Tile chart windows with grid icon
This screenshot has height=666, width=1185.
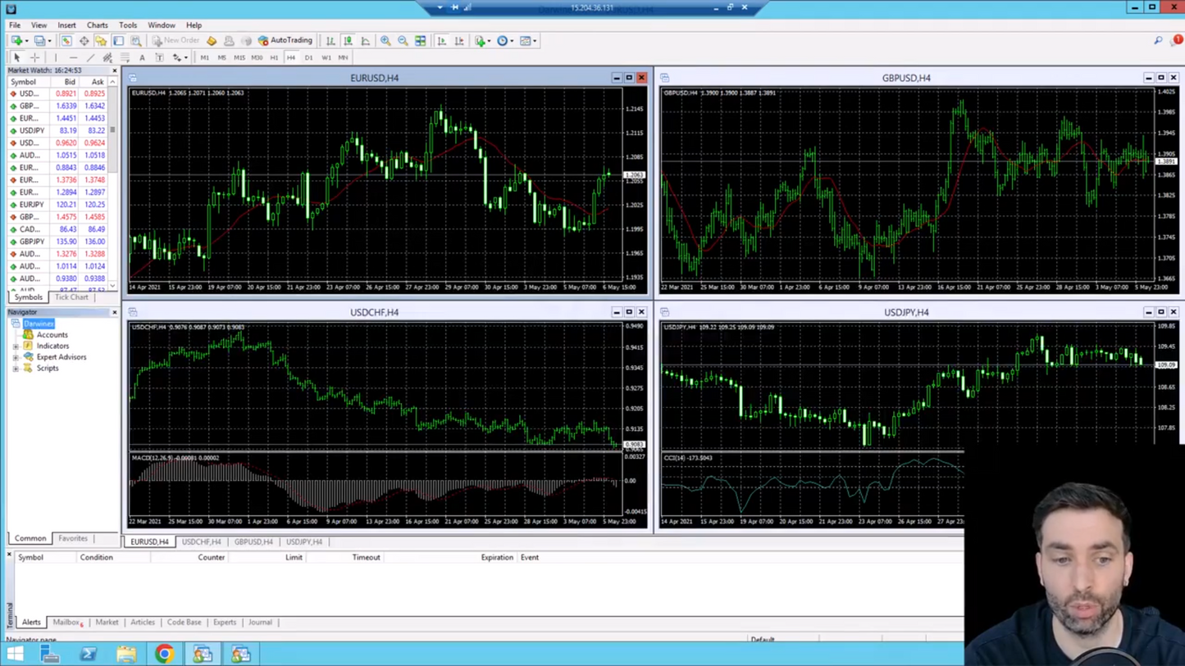pos(420,40)
